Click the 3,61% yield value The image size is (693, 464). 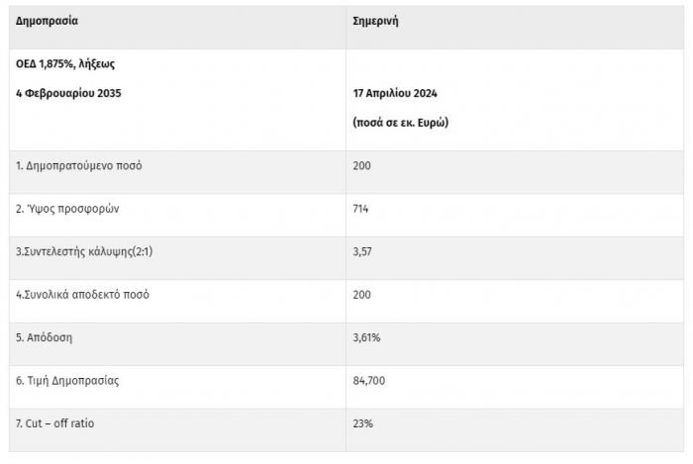[366, 337]
